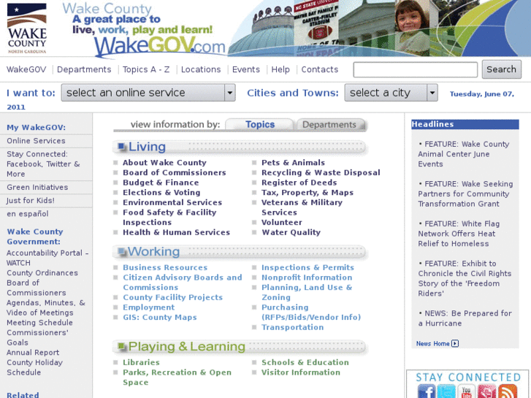Viewport: 531px width, 398px height.
Task: Open County Facility Projects link
Action: coord(172,297)
